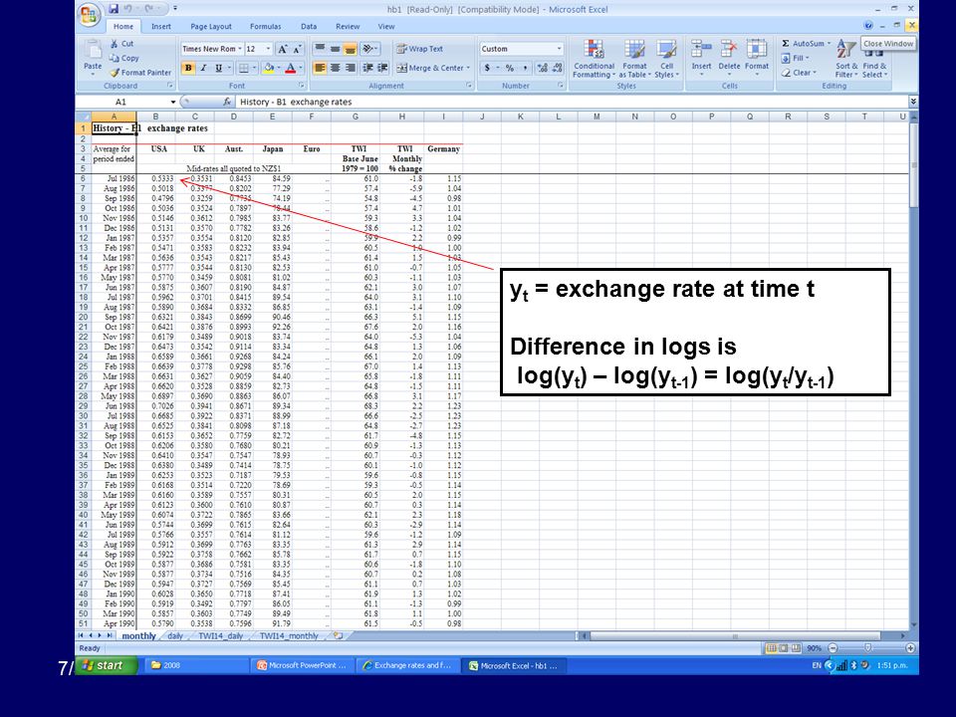Open Conditional Formatting menu
The width and height of the screenshot is (956, 717).
pos(594,59)
